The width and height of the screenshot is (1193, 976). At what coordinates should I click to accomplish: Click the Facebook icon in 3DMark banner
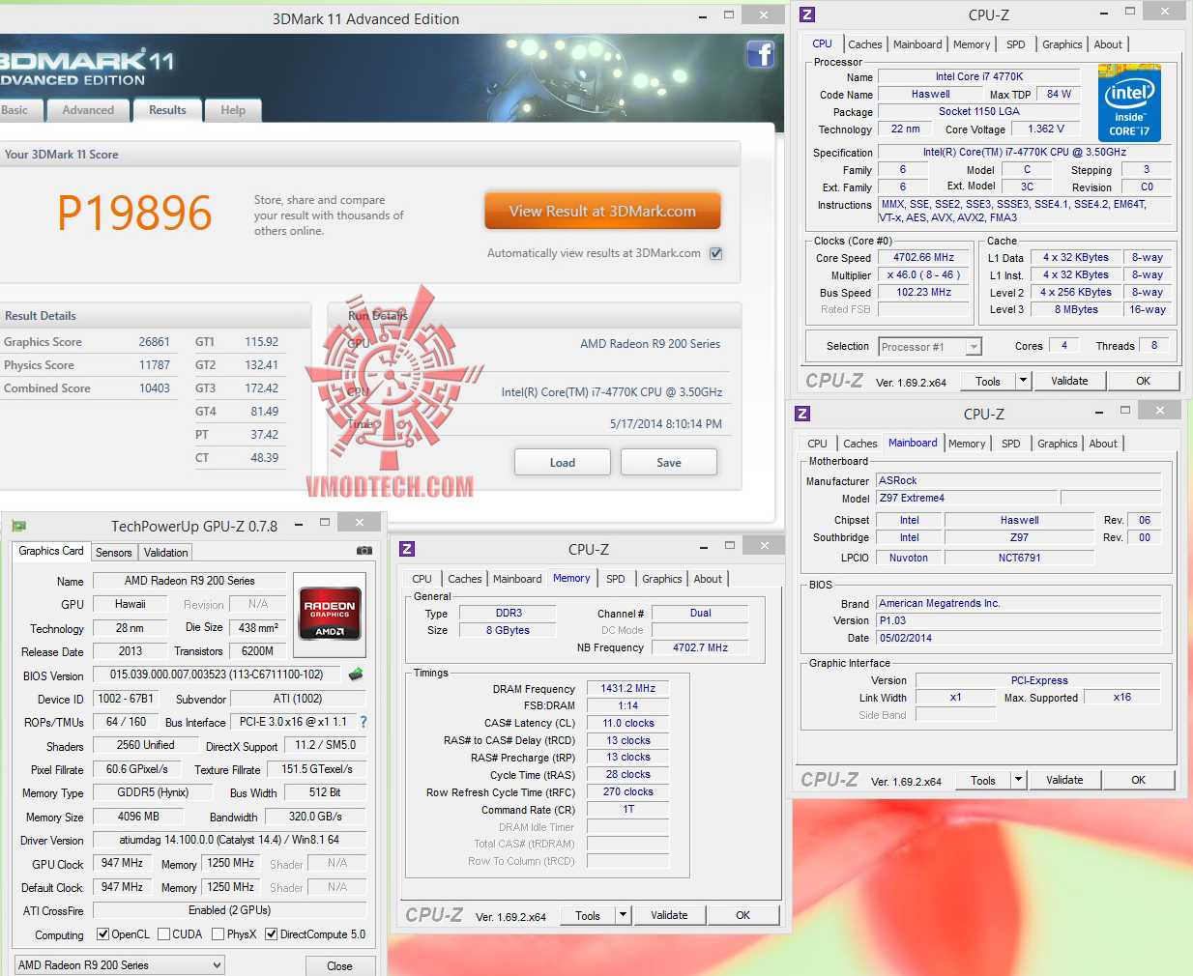point(761,54)
